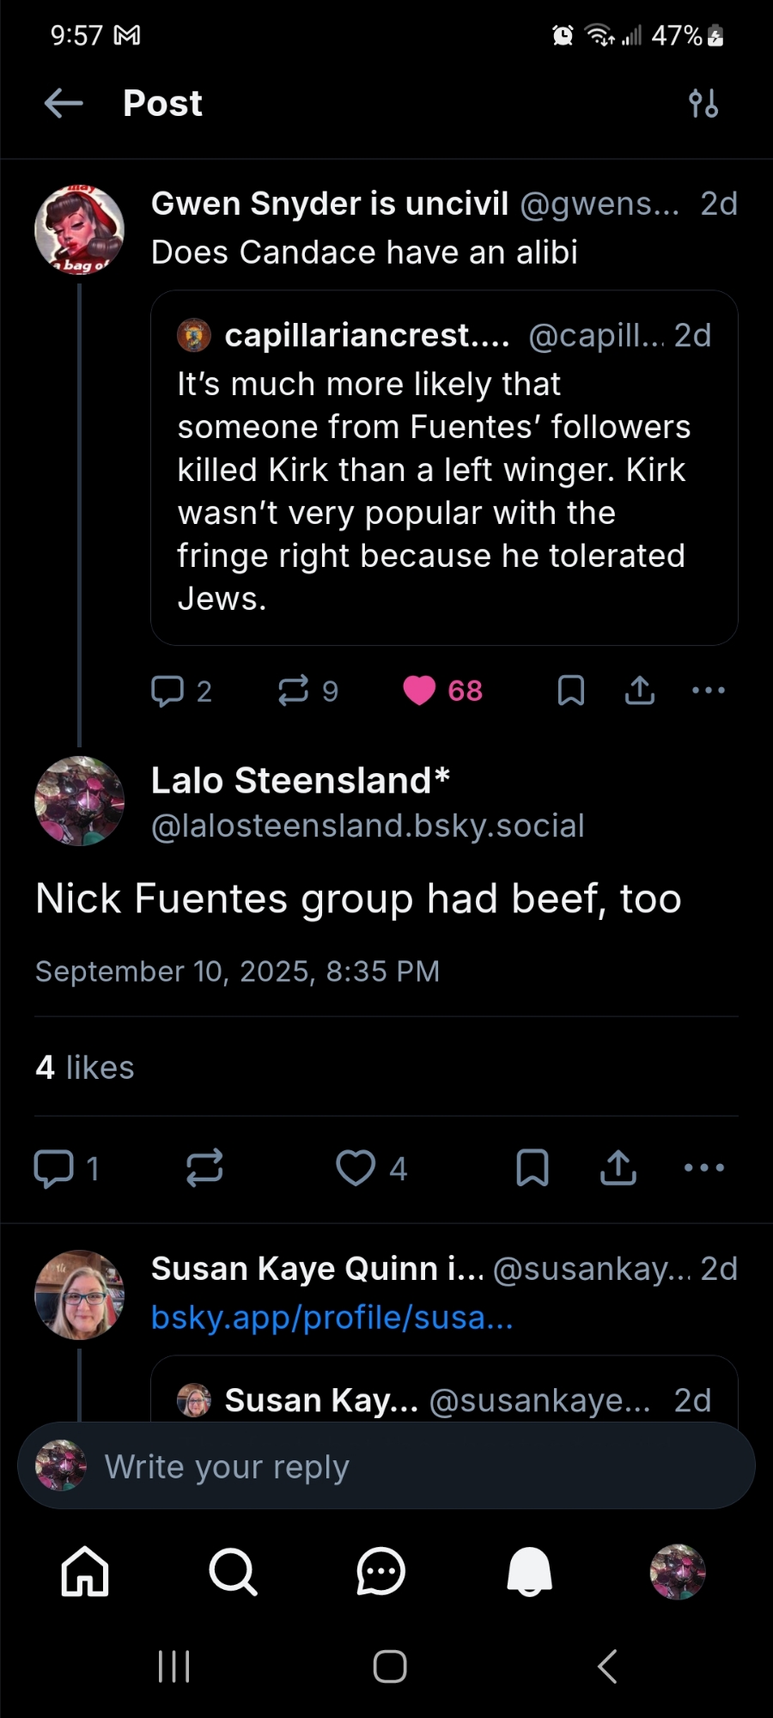Tap the Write your reply field
The width and height of the screenshot is (773, 1718).
tap(386, 1467)
